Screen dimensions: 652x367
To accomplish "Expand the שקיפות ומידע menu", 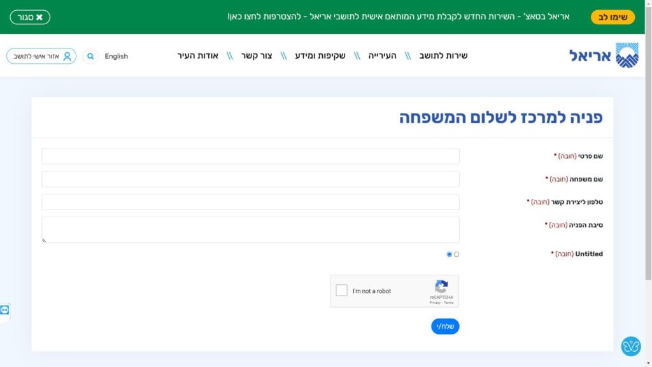I will [320, 56].
